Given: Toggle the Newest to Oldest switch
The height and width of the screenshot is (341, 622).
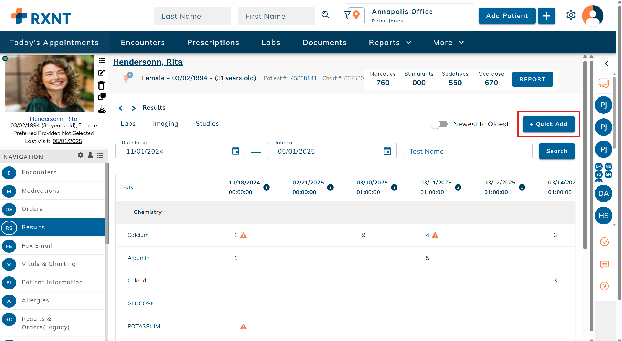Looking at the screenshot, I should click(x=439, y=124).
